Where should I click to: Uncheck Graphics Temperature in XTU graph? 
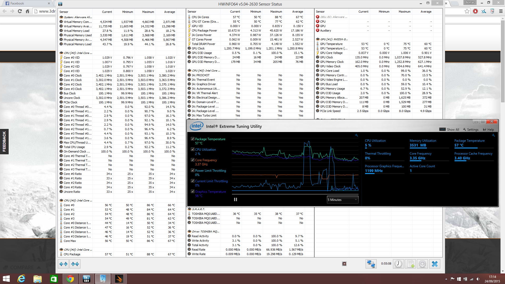tap(193, 191)
